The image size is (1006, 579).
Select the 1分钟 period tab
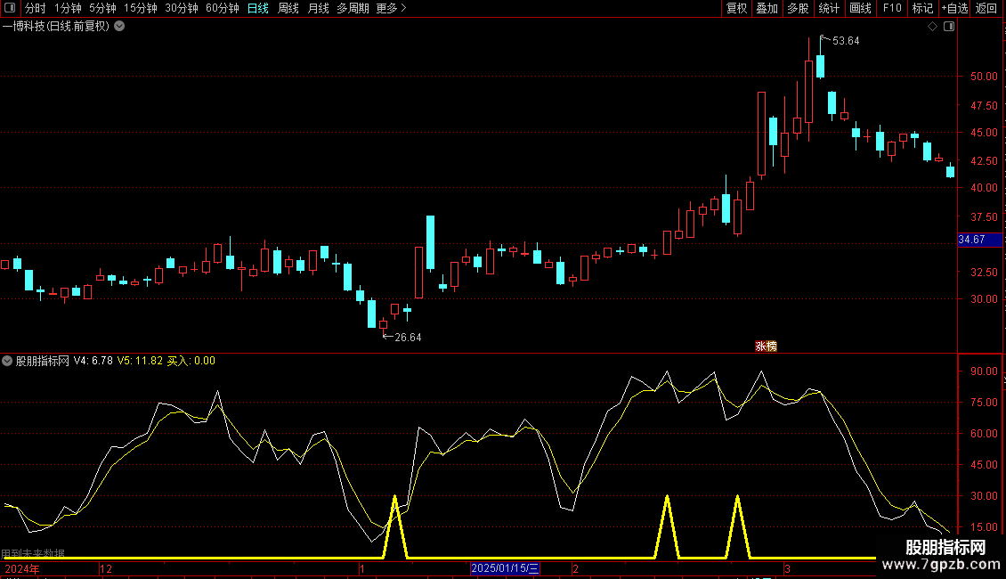(x=68, y=8)
